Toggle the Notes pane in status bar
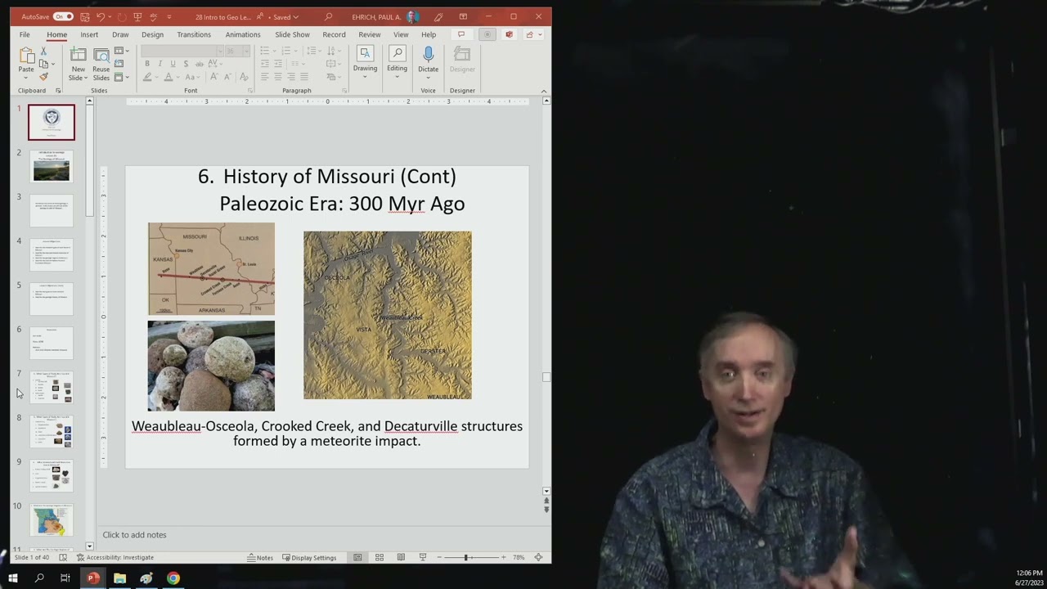This screenshot has height=589, width=1047. click(x=260, y=557)
